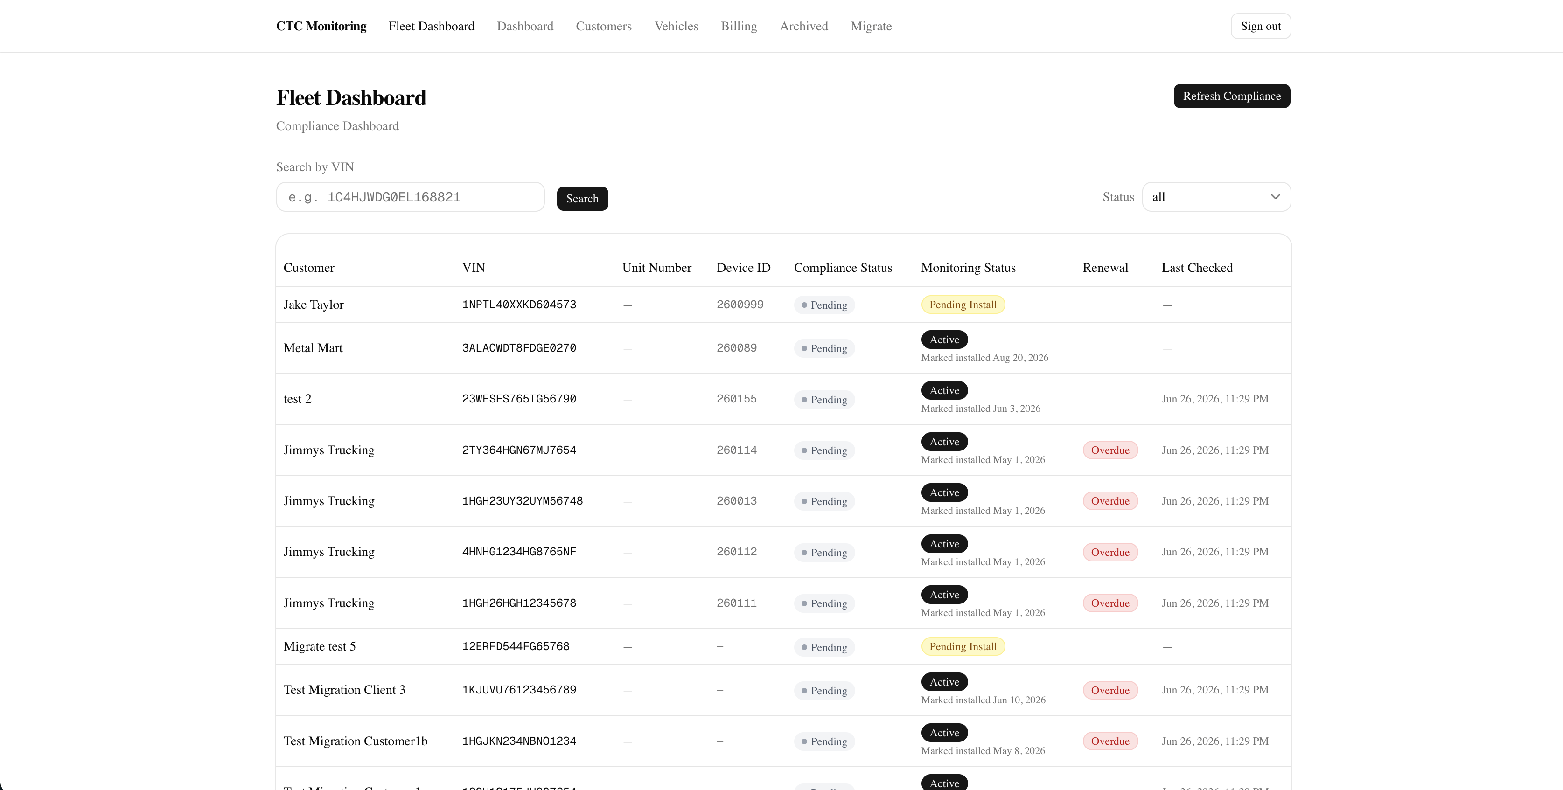This screenshot has width=1563, height=790.
Task: Click the Active badge in Metal Mart row
Action: click(x=944, y=340)
